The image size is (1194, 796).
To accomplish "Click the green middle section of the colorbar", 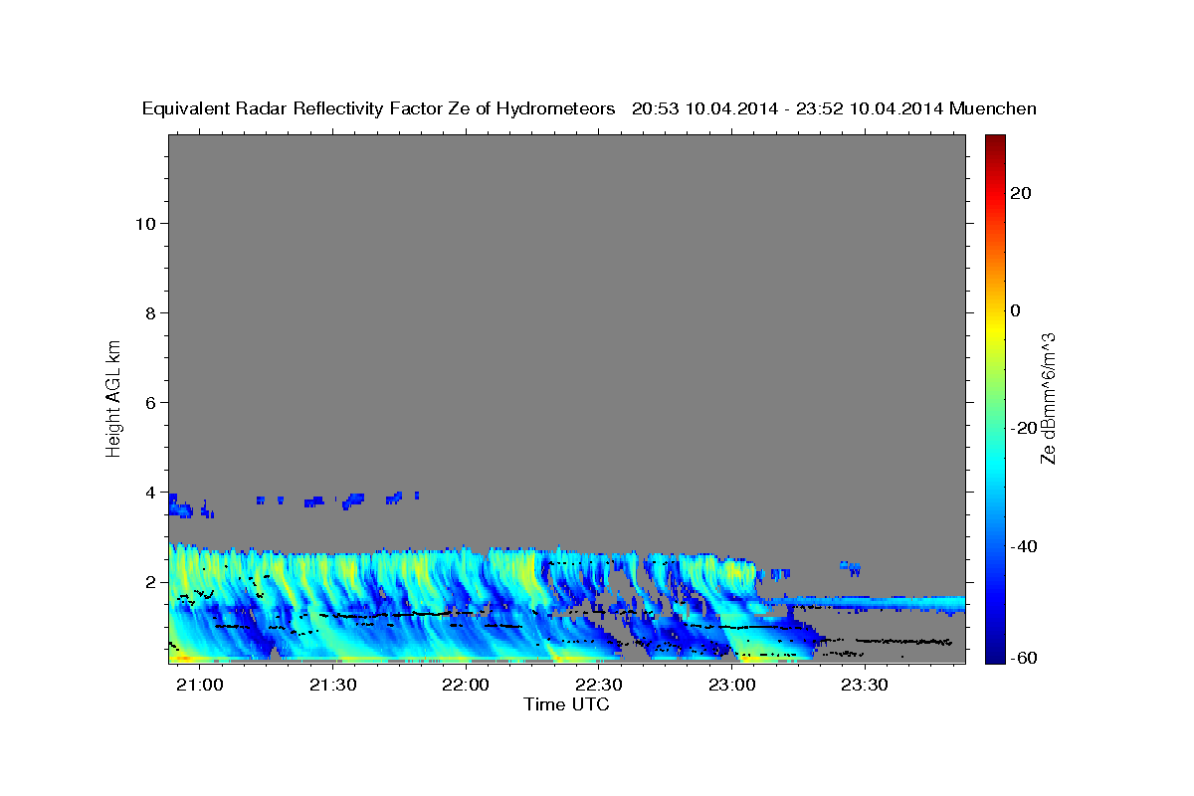I will pos(993,399).
